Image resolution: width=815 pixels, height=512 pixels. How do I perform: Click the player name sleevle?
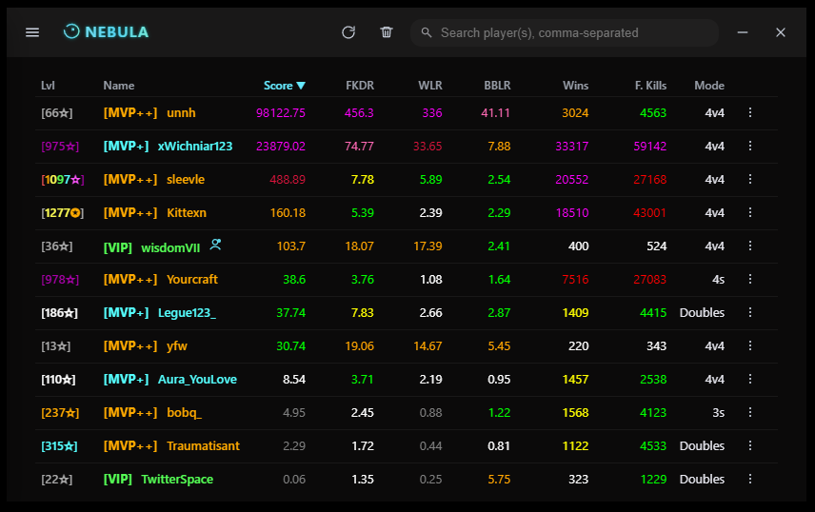[x=186, y=180]
